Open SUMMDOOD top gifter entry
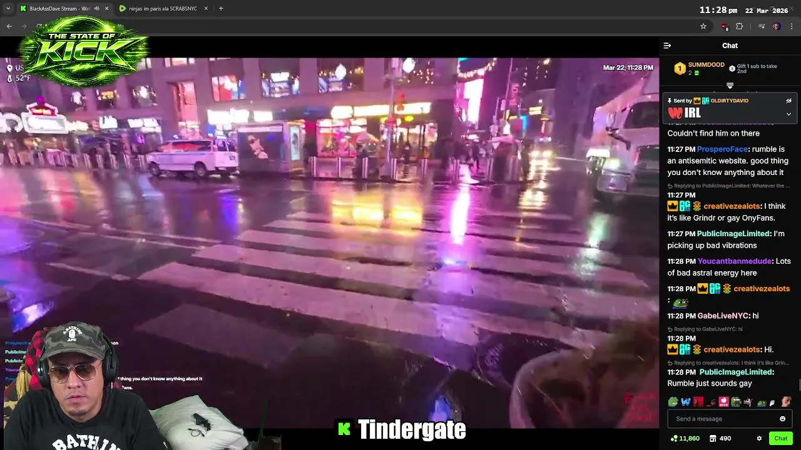Viewport: 801px width, 450px height. tap(699, 69)
